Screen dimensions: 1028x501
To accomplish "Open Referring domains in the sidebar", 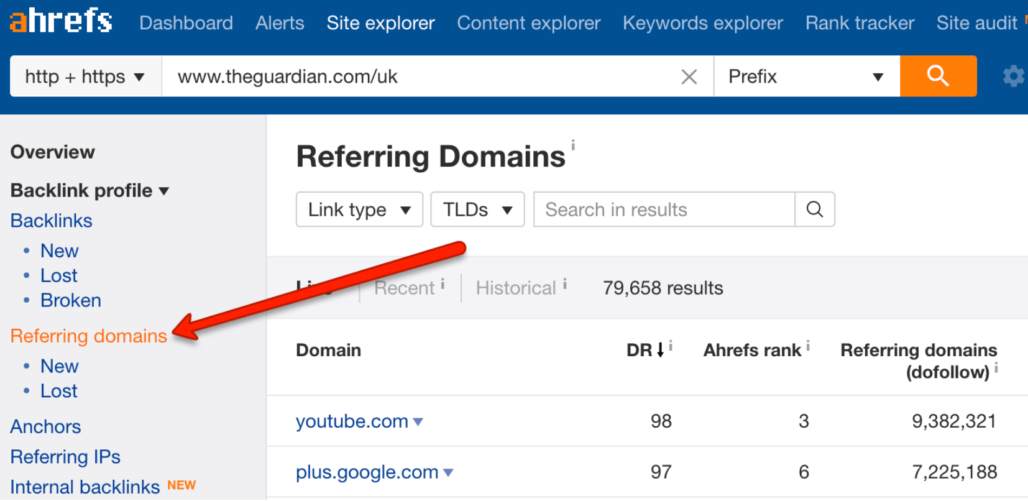I will 88,336.
